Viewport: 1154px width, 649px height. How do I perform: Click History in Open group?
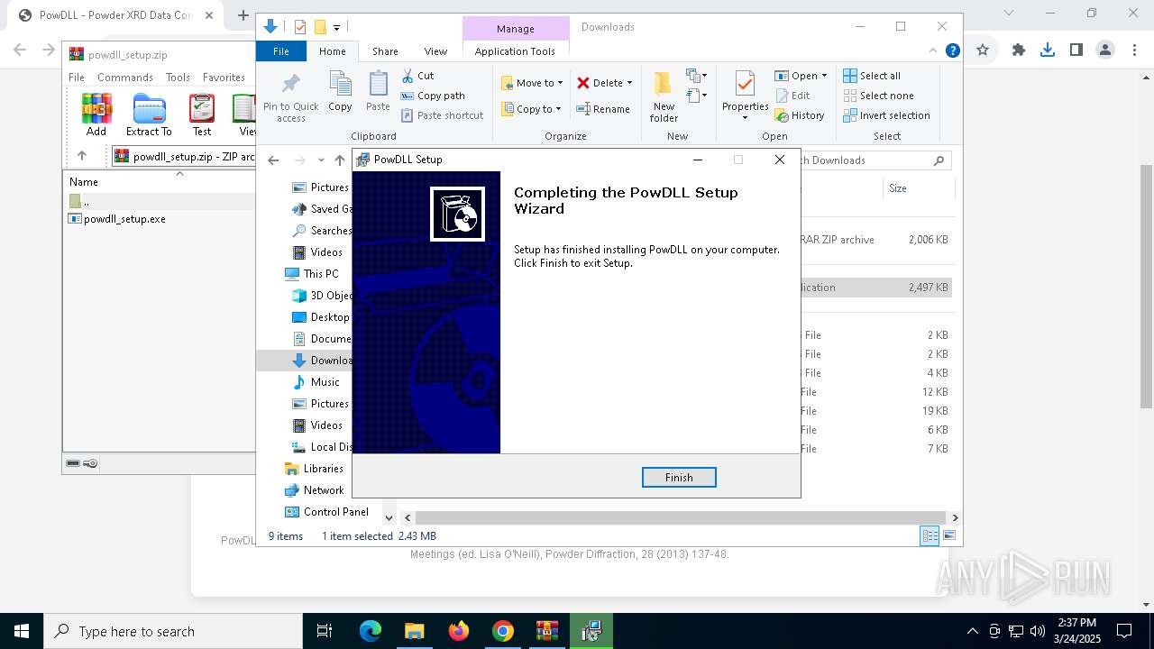800,115
